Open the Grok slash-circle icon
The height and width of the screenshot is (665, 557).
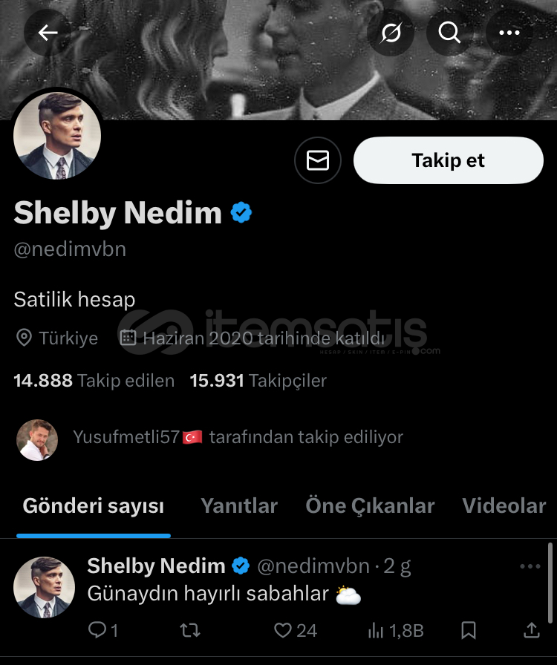391,32
